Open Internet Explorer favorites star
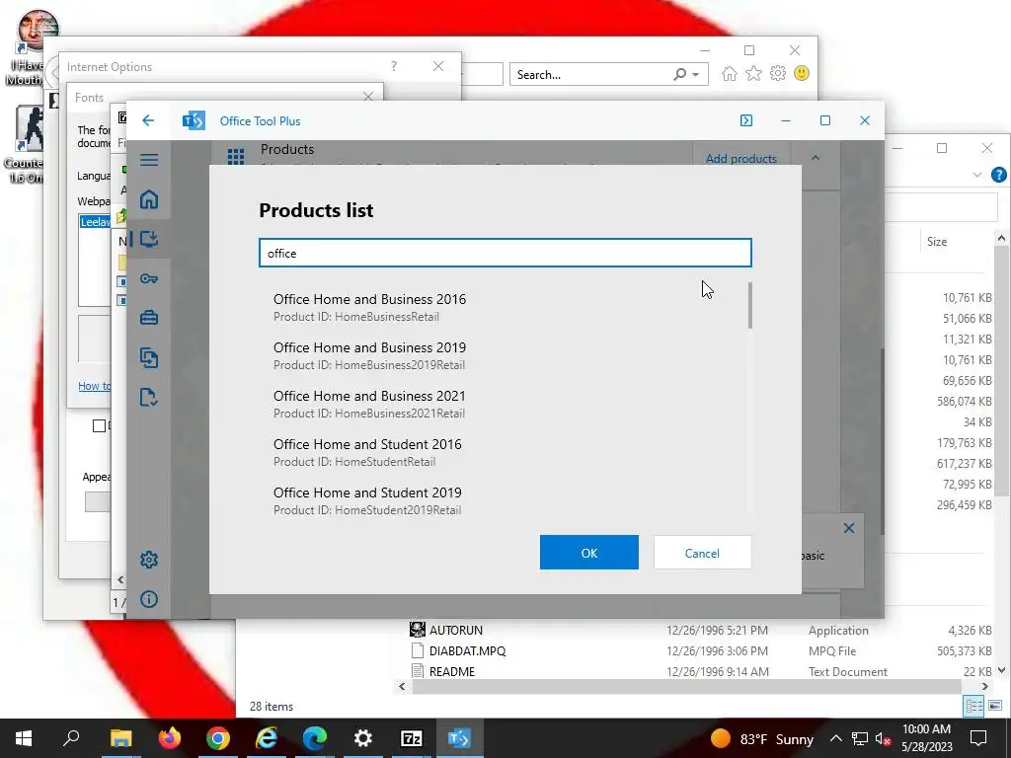The height and width of the screenshot is (758, 1011). click(x=753, y=74)
